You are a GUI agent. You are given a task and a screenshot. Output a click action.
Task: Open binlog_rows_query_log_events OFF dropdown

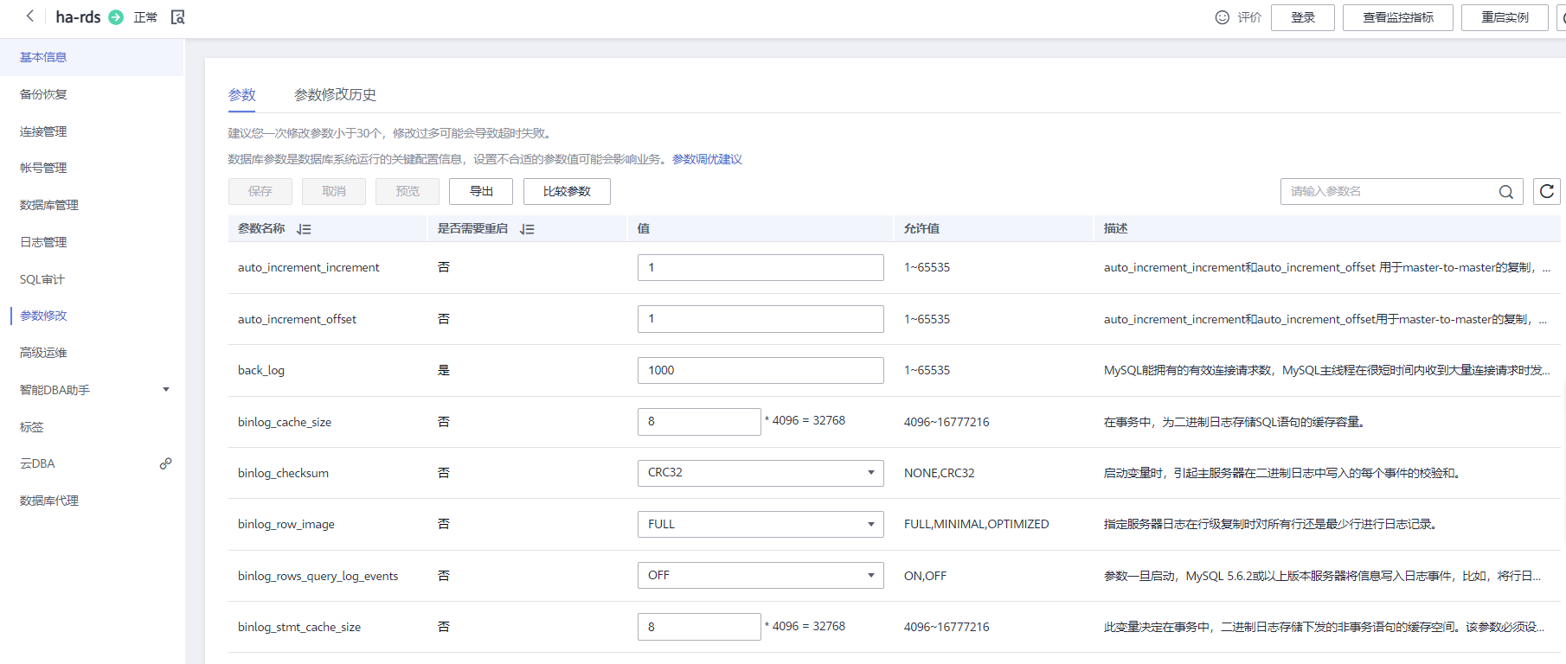click(x=760, y=575)
